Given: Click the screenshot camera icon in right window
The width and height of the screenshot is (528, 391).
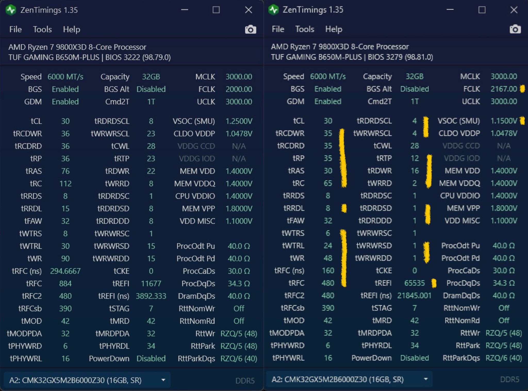Looking at the screenshot, I should tap(515, 29).
